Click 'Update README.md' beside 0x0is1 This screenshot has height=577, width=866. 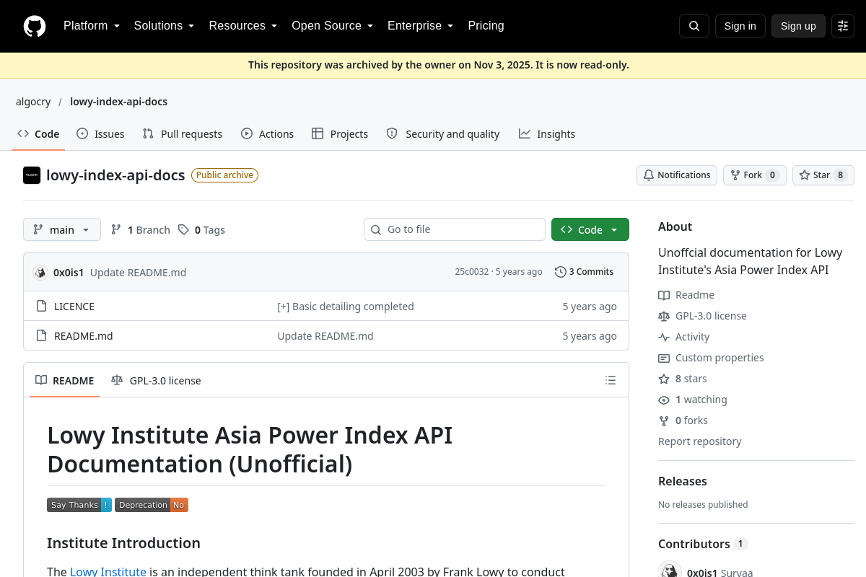(139, 272)
